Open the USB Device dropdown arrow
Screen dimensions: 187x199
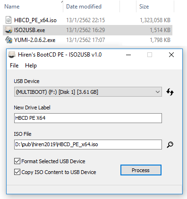tap(158, 92)
